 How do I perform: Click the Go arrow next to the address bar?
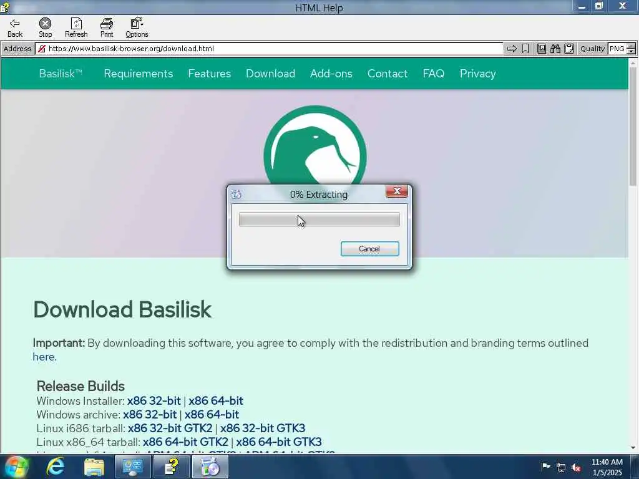[x=512, y=49]
